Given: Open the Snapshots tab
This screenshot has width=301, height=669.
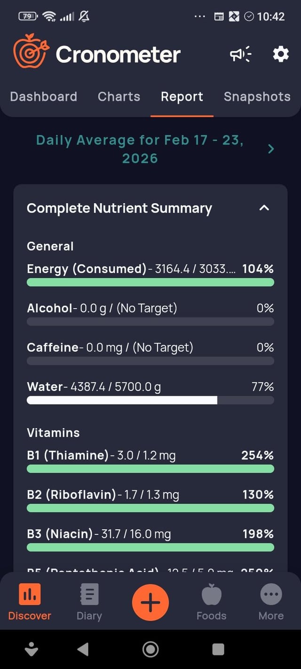Looking at the screenshot, I should [x=257, y=97].
